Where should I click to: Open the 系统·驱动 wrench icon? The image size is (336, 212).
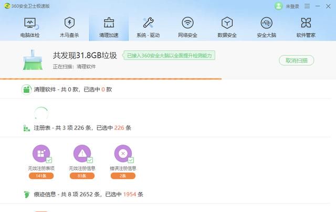point(148,23)
